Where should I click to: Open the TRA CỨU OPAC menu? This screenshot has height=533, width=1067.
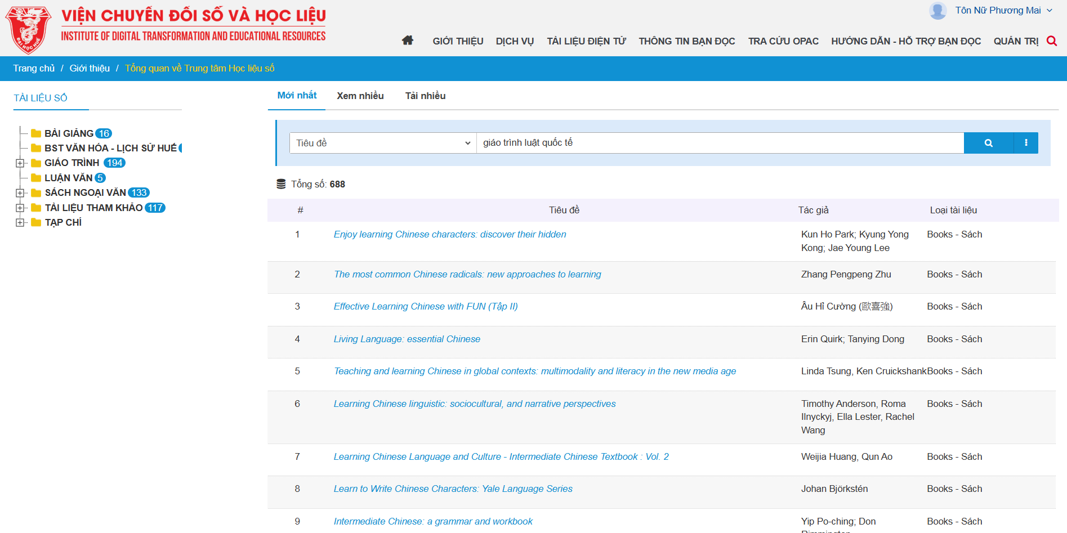coord(783,41)
